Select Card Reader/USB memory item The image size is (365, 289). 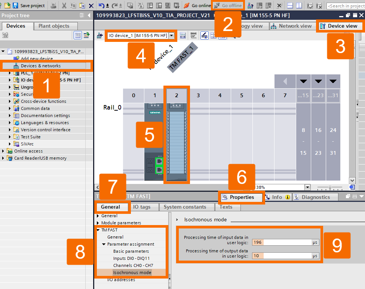click(x=40, y=158)
